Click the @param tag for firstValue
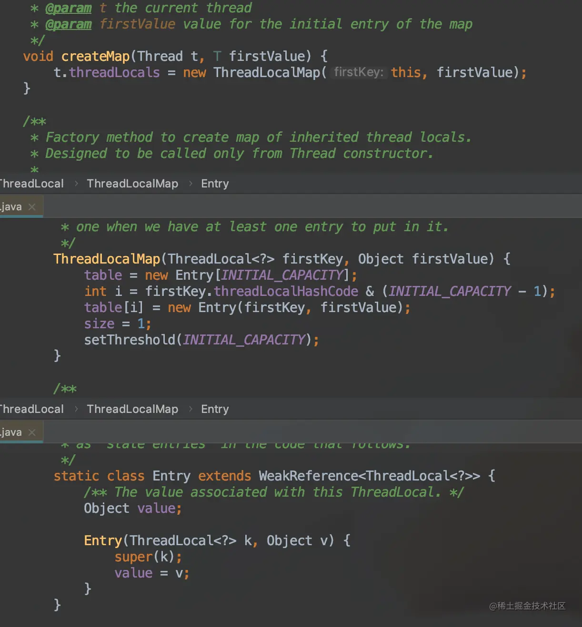582x627 pixels. click(69, 24)
